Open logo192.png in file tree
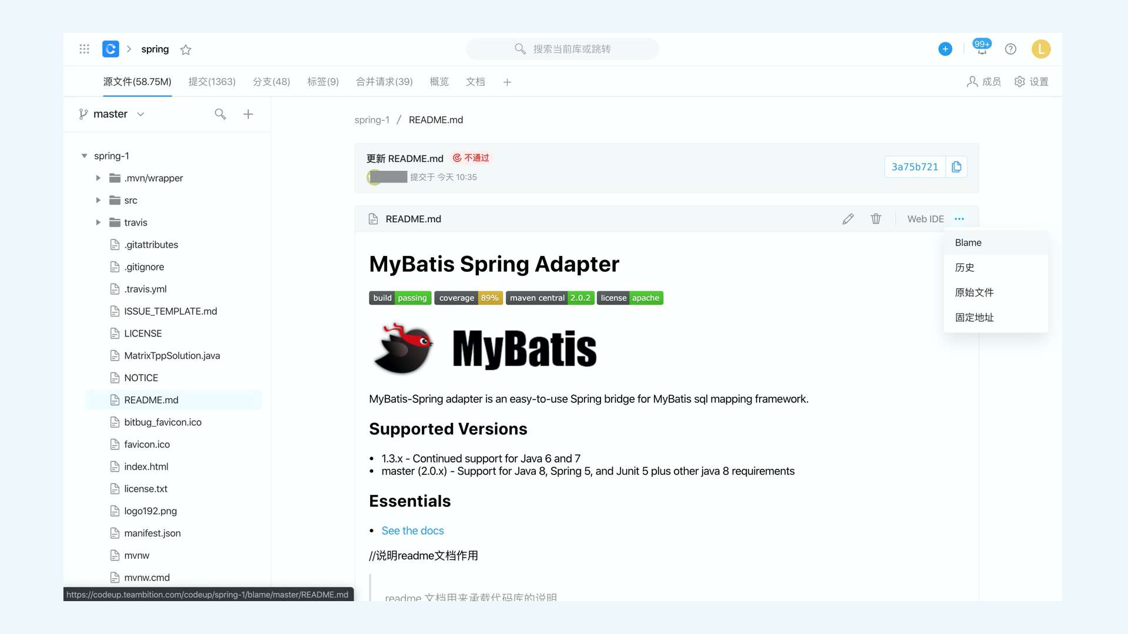 (150, 511)
